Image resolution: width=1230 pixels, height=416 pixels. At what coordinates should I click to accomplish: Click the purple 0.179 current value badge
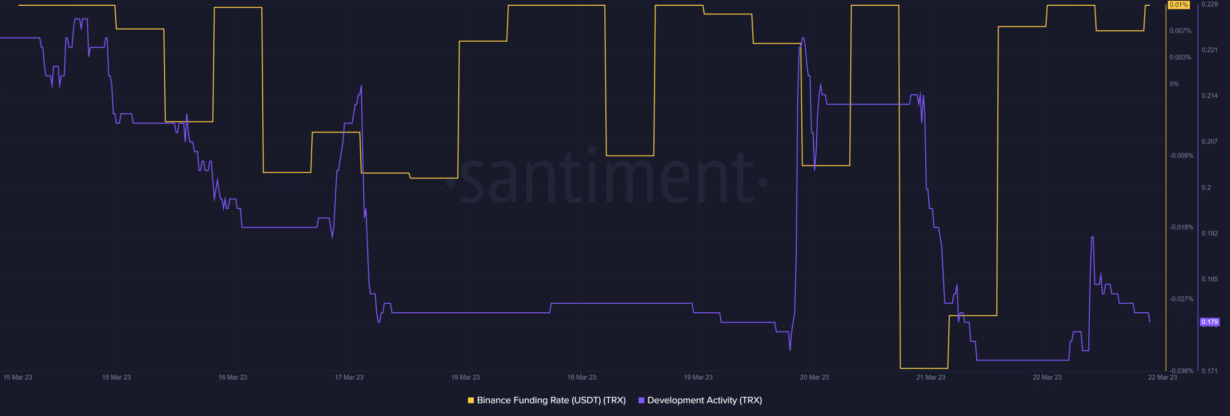tap(1209, 322)
